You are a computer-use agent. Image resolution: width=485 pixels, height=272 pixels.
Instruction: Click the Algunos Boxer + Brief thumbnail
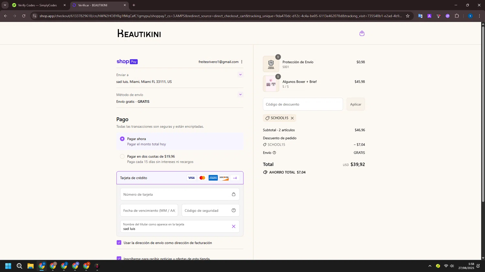point(271,84)
